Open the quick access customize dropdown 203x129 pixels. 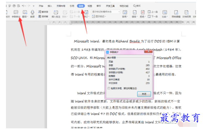33,6
